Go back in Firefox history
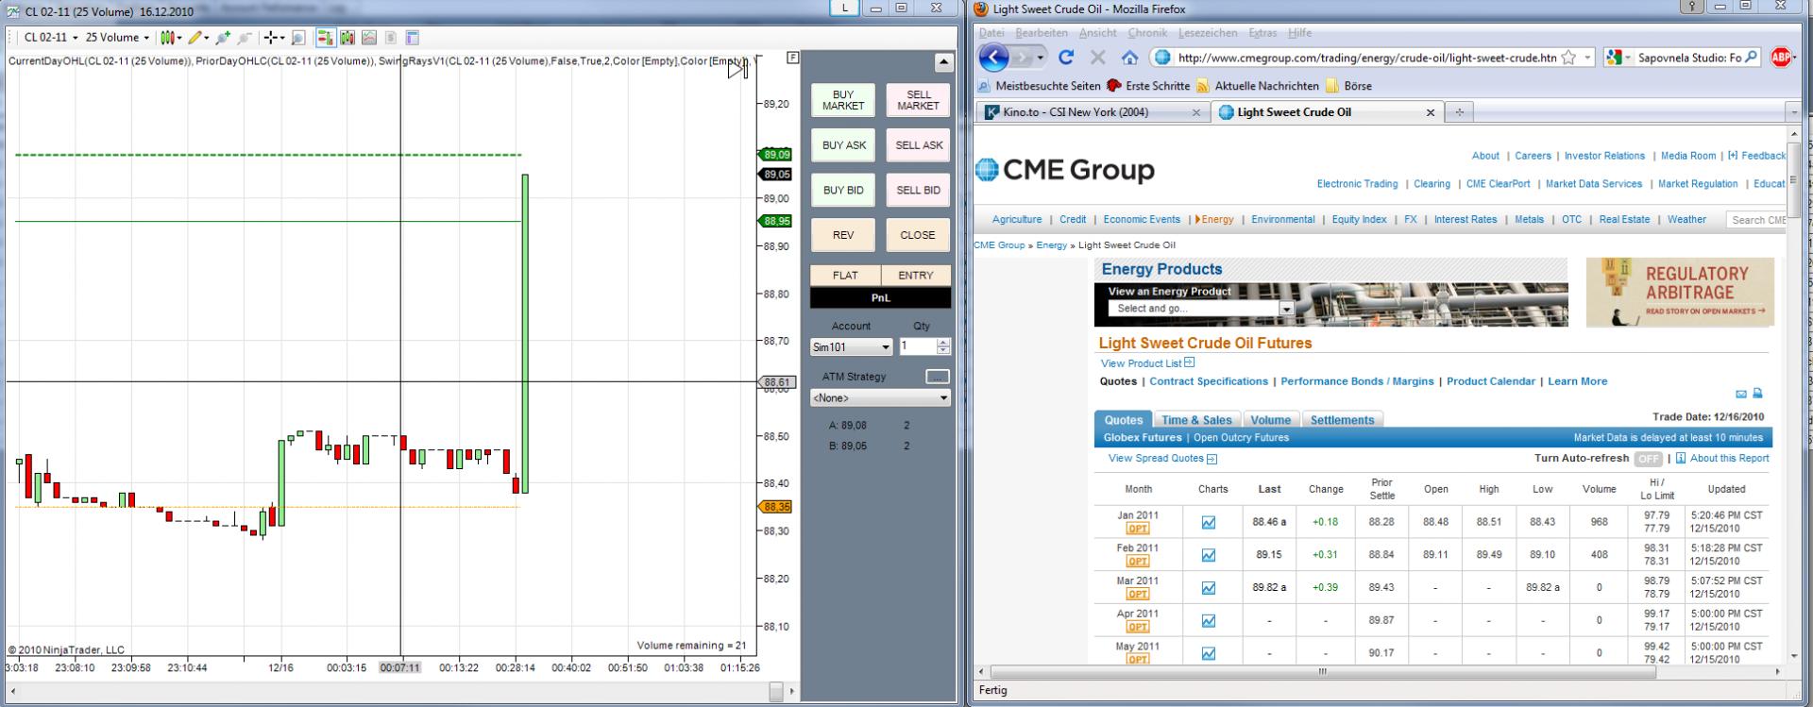Image resolution: width=1813 pixels, height=707 pixels. point(993,58)
